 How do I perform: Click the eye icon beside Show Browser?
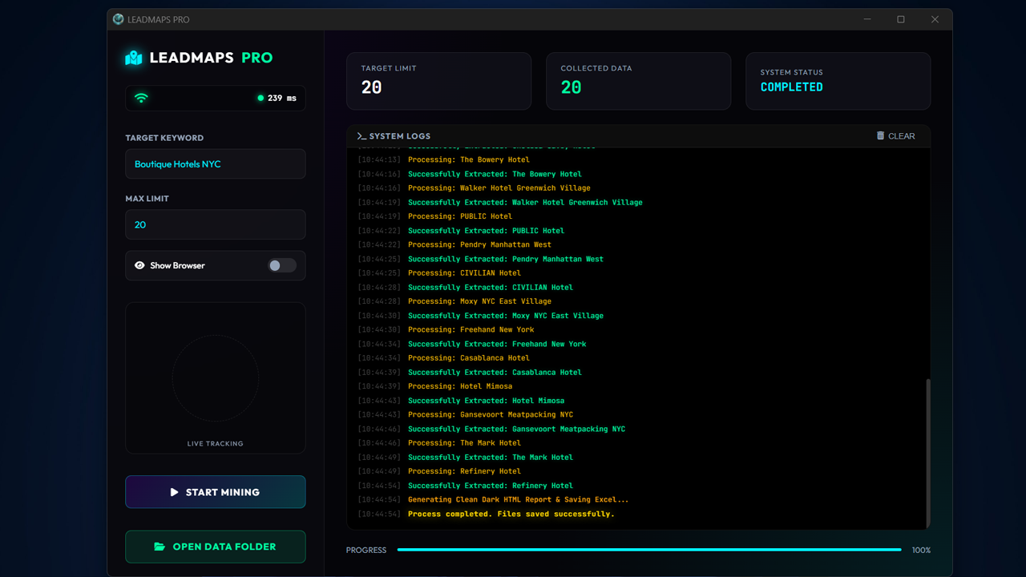tap(139, 265)
